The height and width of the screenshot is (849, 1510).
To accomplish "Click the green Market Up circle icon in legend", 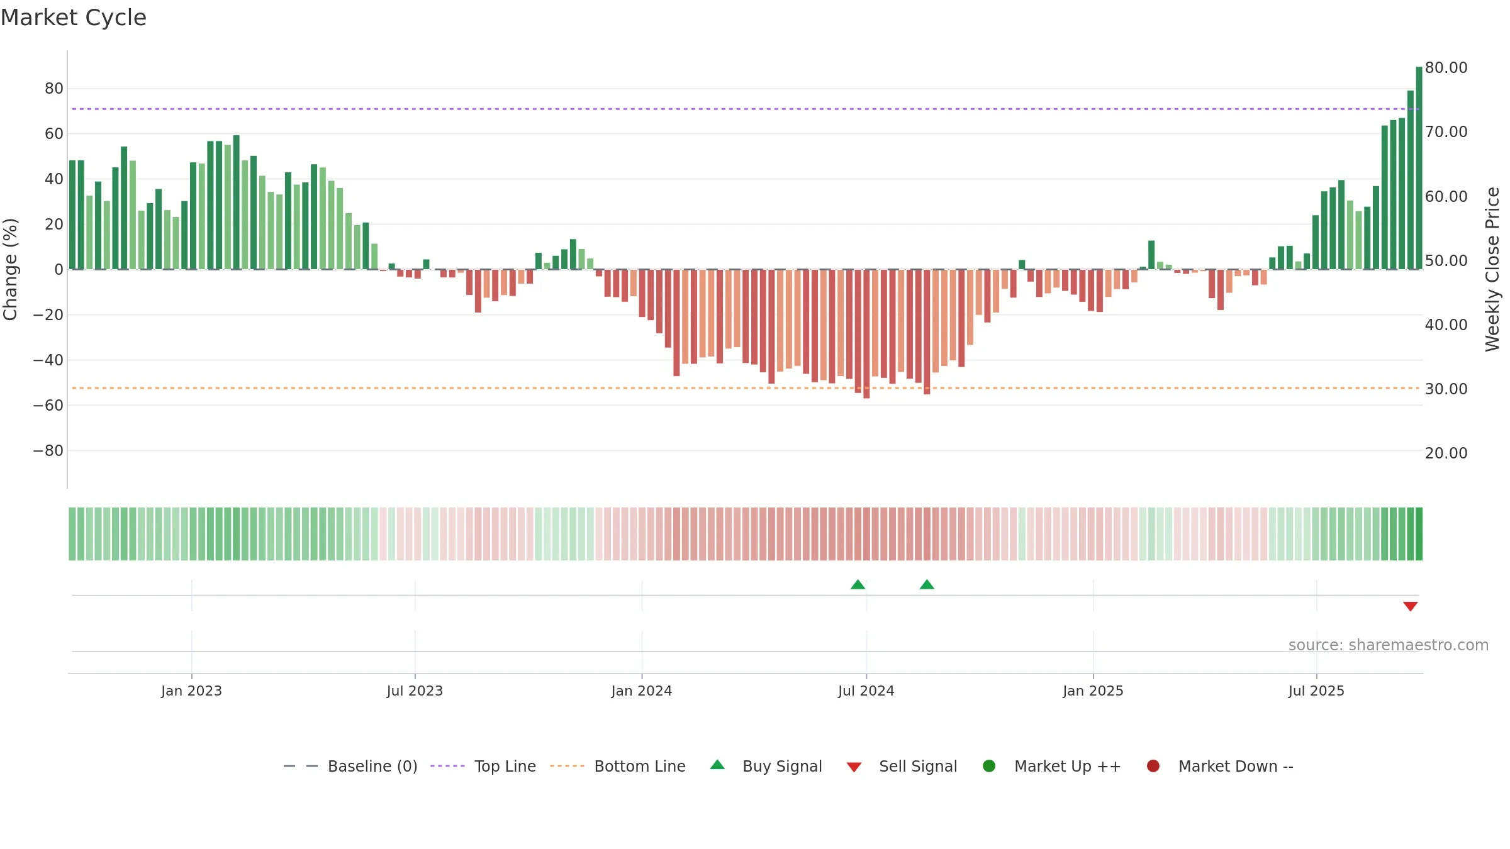I will 989,766.
